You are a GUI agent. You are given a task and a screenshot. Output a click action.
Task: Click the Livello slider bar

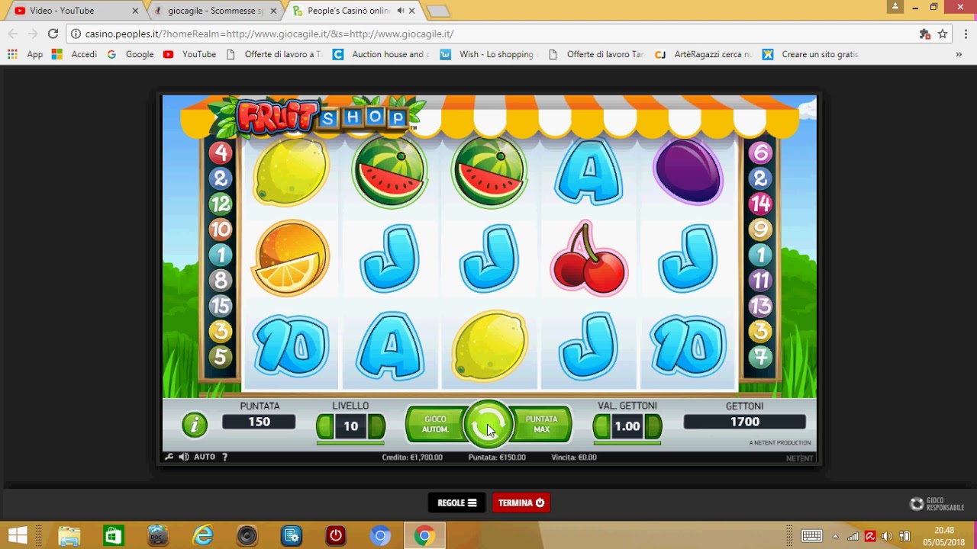click(350, 443)
